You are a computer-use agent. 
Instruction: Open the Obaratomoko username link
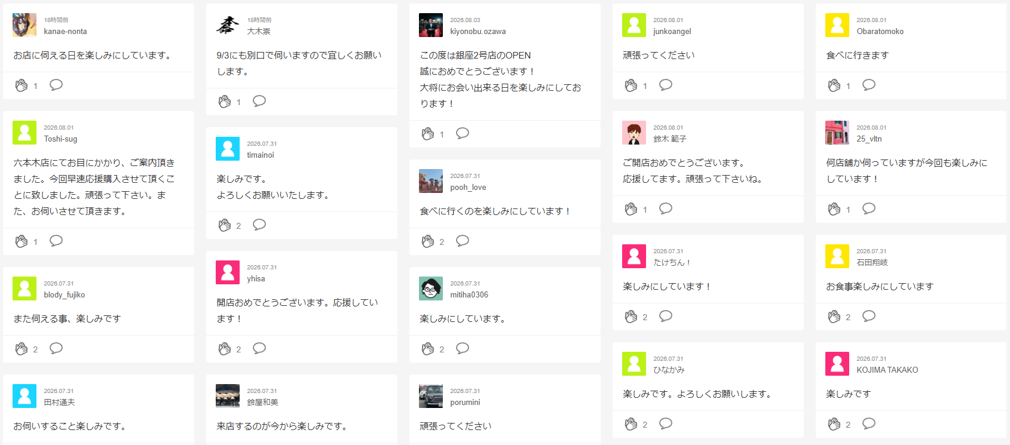tap(880, 32)
